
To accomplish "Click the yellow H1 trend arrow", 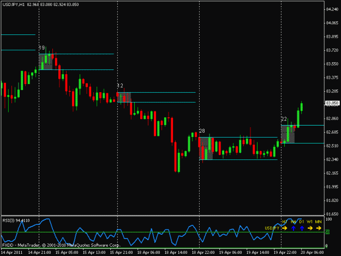I will click(x=284, y=228).
